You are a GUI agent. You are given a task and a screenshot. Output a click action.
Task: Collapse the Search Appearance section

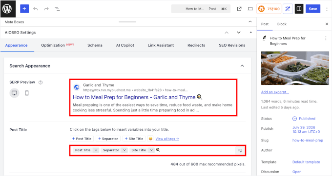coord(242,66)
